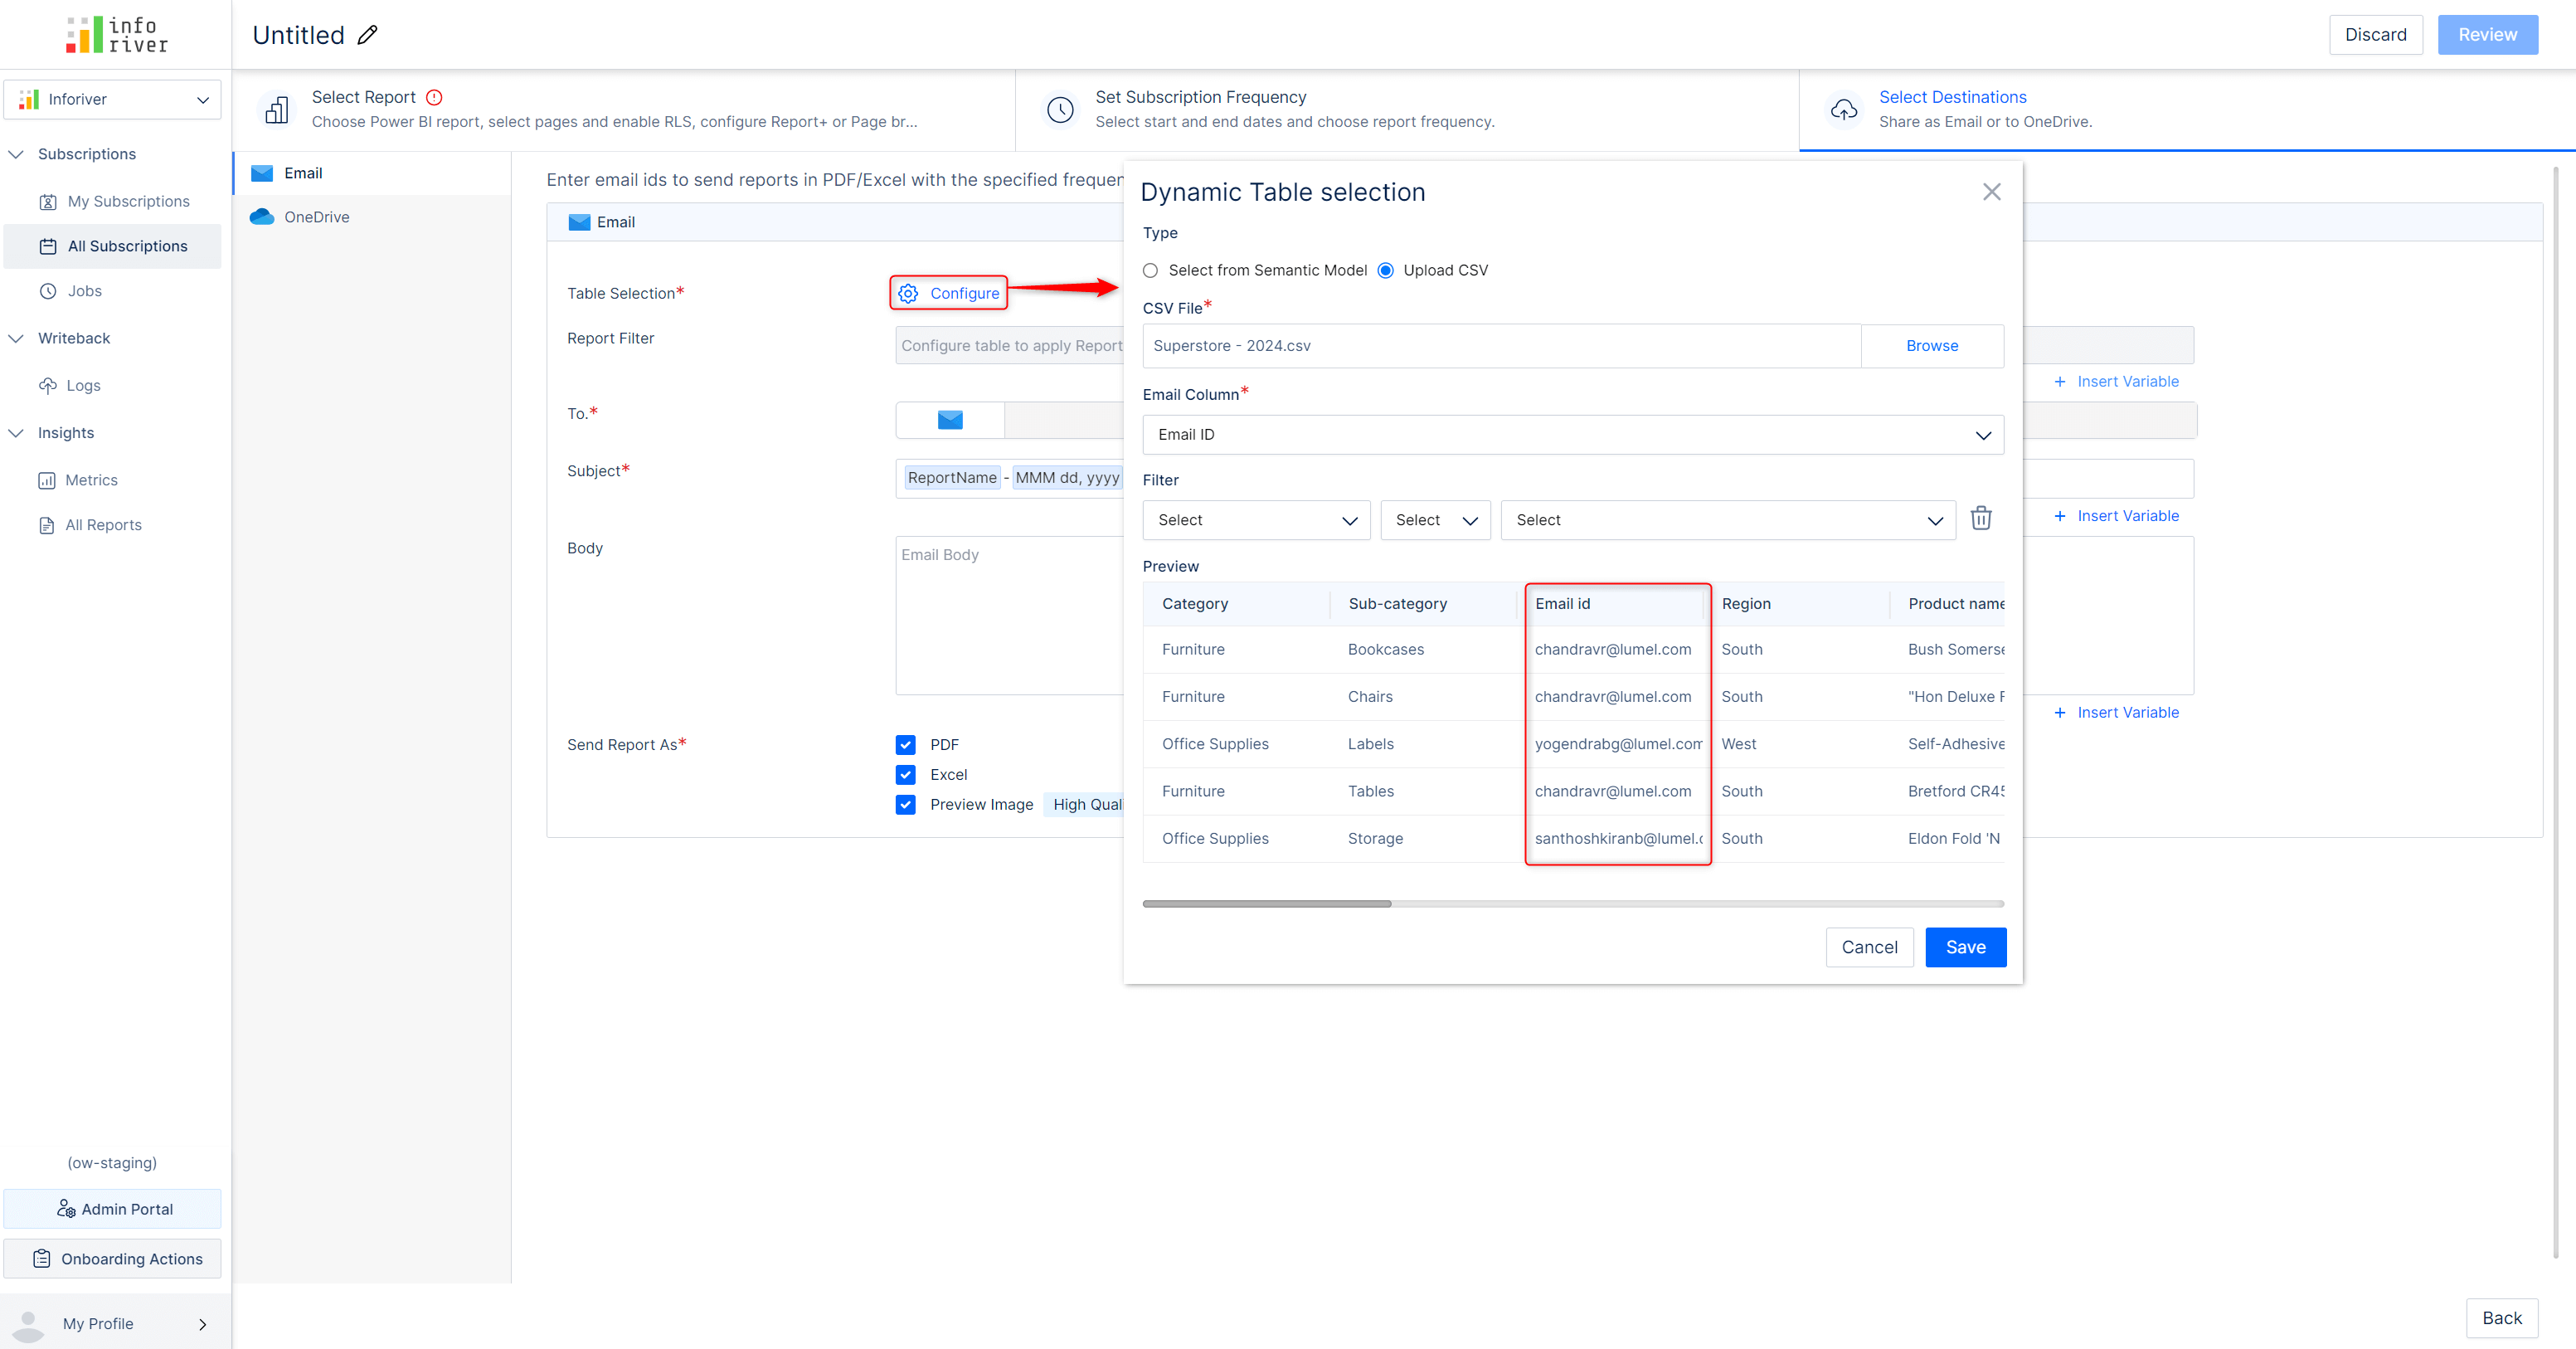Click the delete filter row icon
Image resolution: width=2576 pixels, height=1349 pixels.
(1980, 518)
